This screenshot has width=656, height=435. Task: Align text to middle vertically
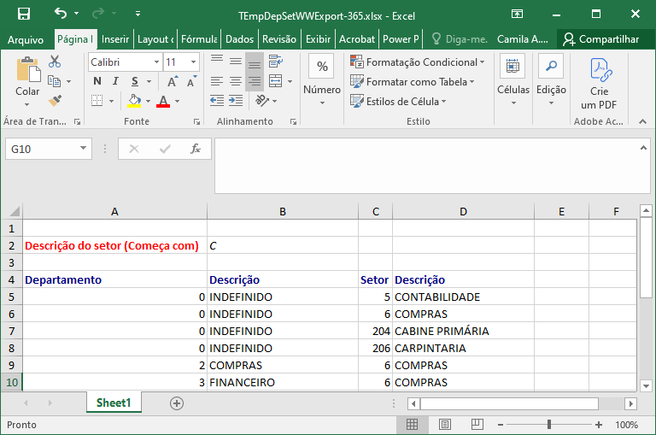(x=236, y=62)
